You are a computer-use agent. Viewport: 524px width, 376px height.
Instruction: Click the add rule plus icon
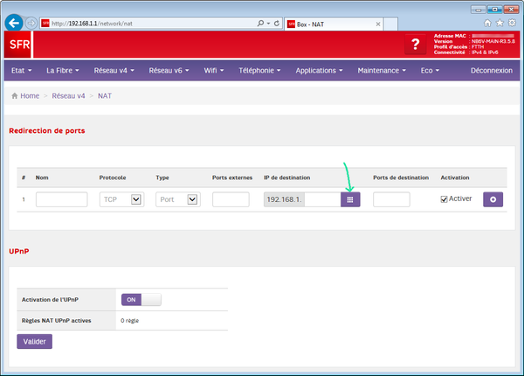click(493, 199)
